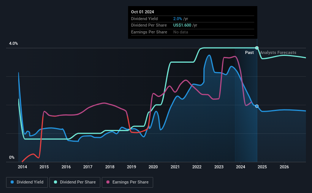Click the 2017 x-axis label
Screen dimensions: 312x193
pyautogui.click(x=88, y=167)
